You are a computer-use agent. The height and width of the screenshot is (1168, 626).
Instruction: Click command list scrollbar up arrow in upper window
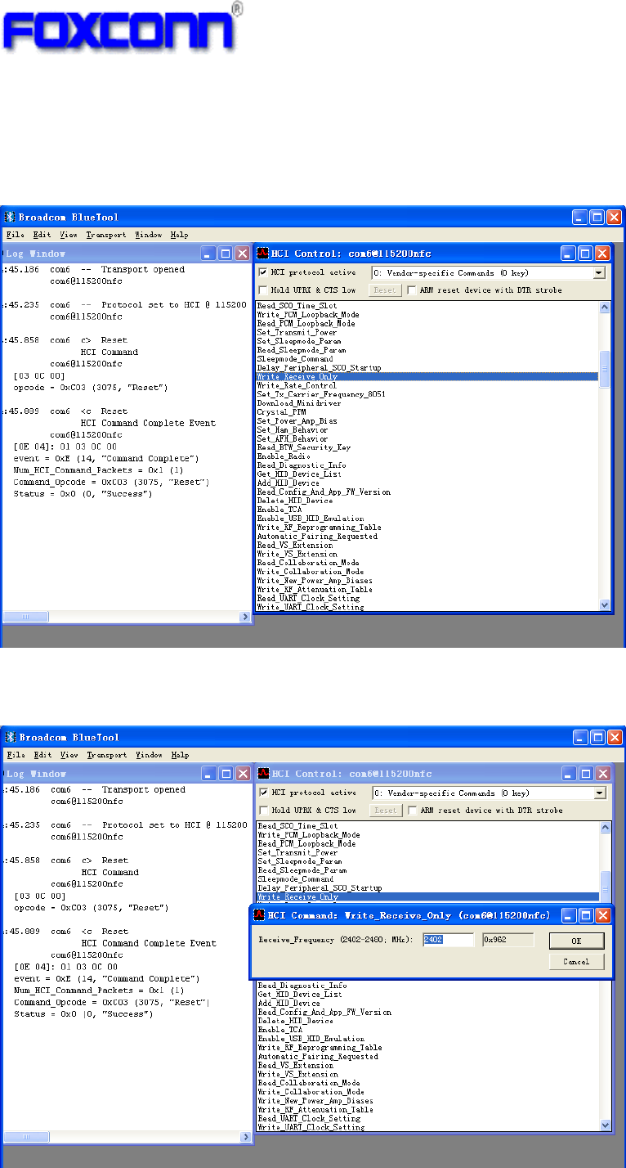605,308
